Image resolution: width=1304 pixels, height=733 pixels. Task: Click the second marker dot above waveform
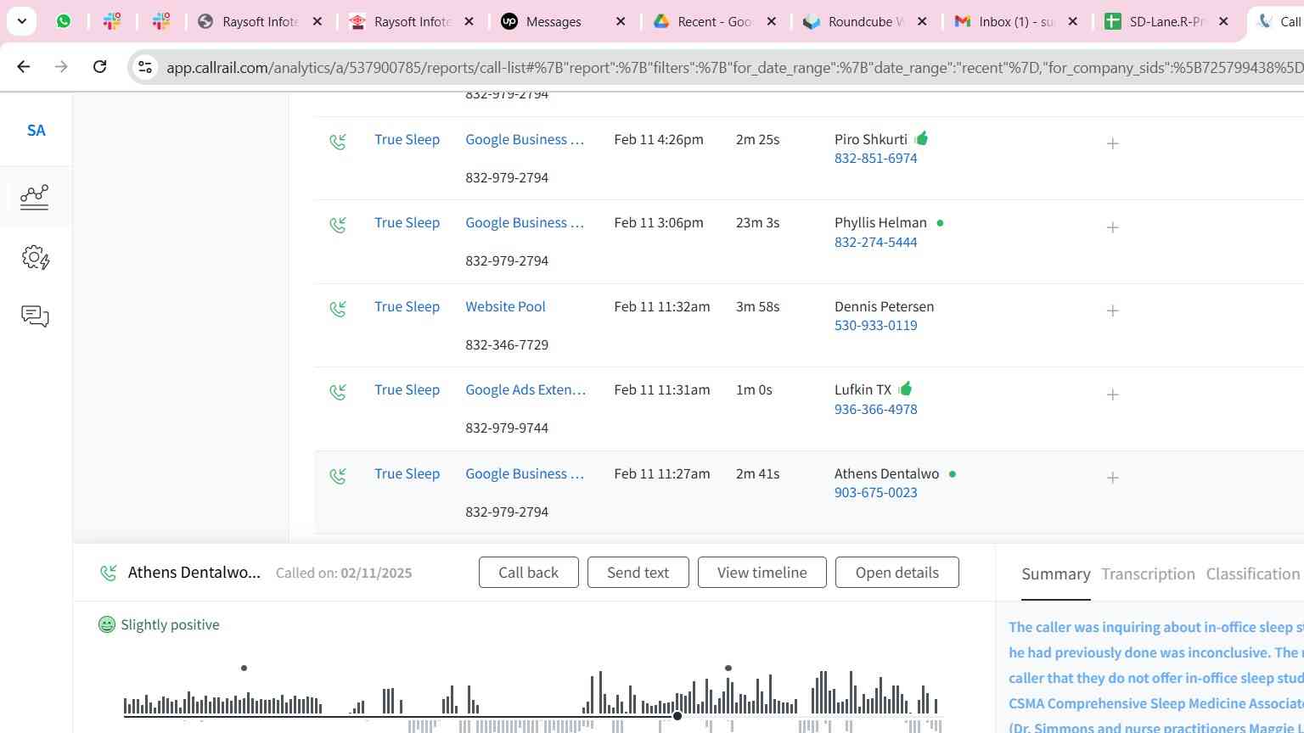click(x=728, y=669)
